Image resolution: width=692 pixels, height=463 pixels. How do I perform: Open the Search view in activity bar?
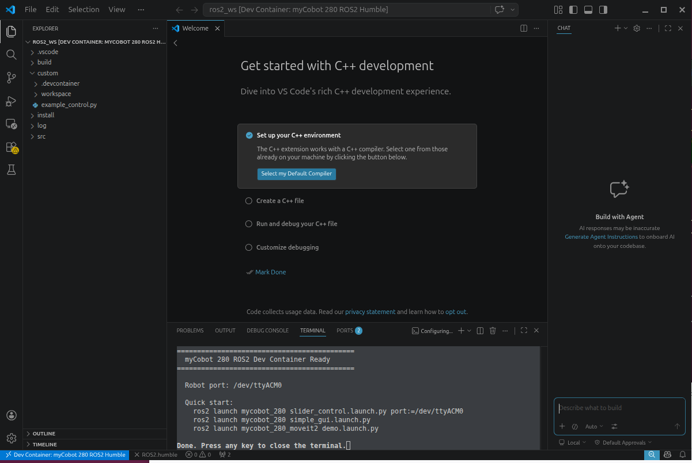click(11, 55)
